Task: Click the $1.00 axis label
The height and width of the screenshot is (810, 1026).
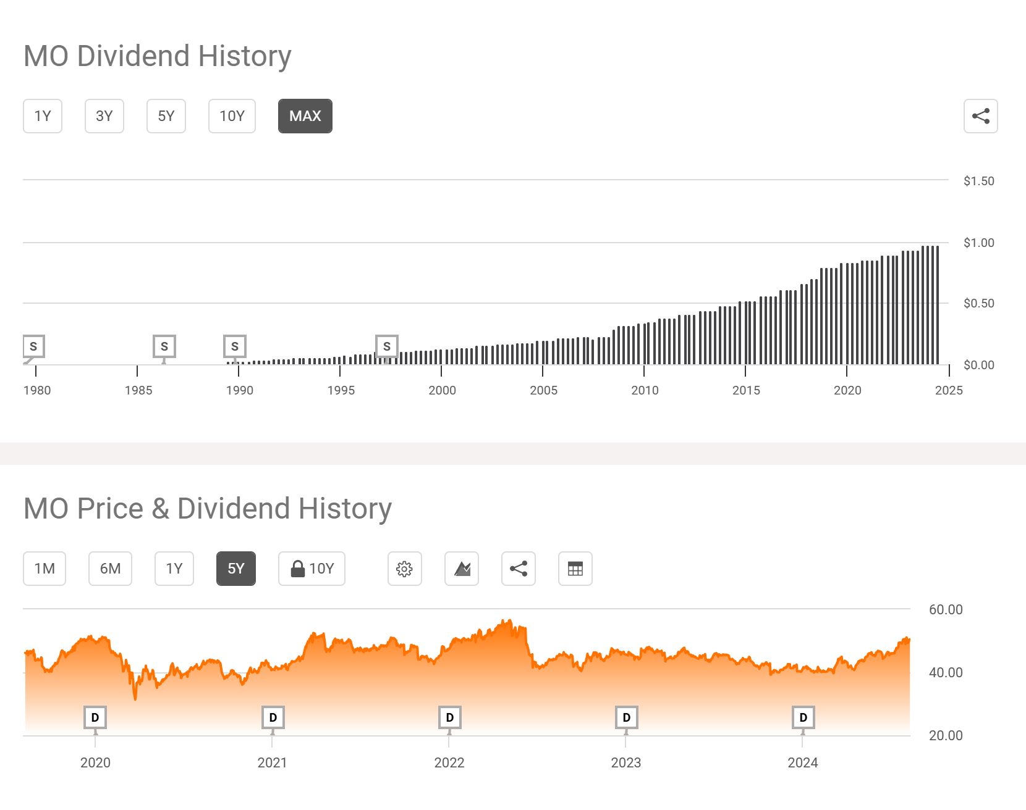Action: 979,243
